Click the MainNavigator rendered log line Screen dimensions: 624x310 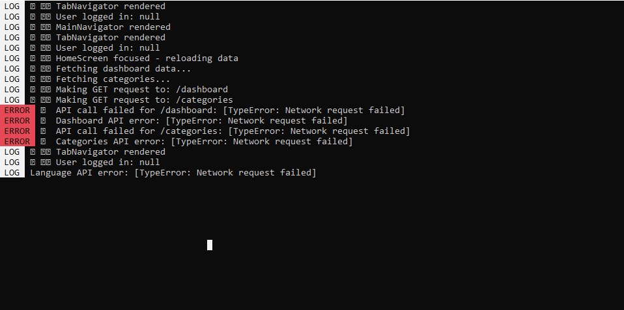(x=113, y=27)
